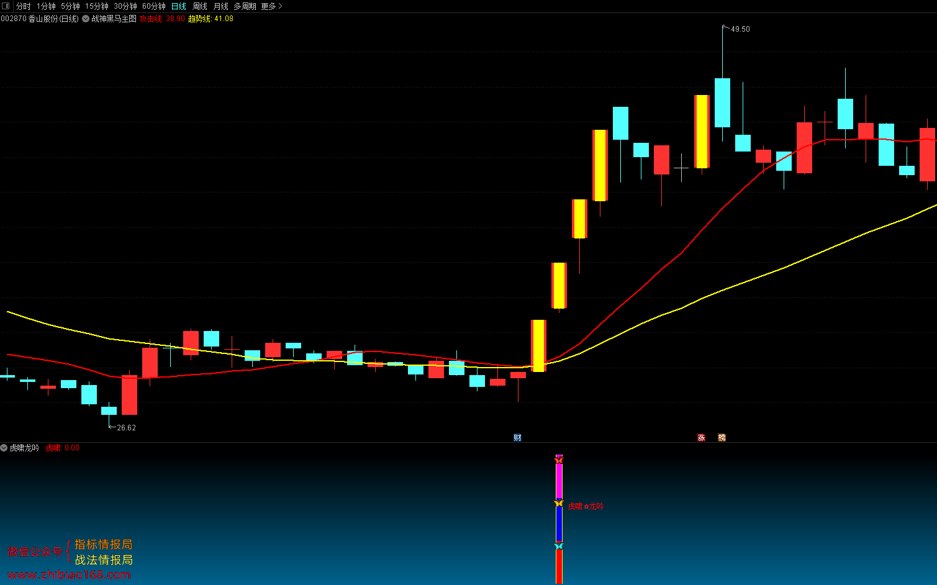The image size is (937, 585).
Task: Click the 49.50 high price label
Action: 740,29
